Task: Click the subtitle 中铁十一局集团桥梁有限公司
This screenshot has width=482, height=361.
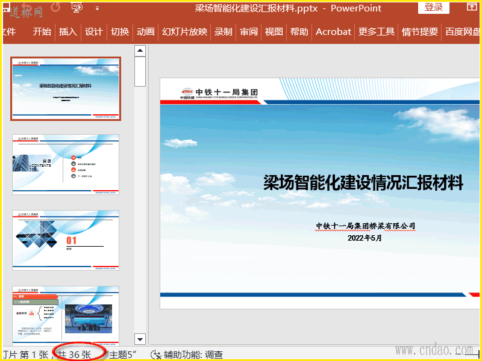Action: pyautogui.click(x=366, y=226)
